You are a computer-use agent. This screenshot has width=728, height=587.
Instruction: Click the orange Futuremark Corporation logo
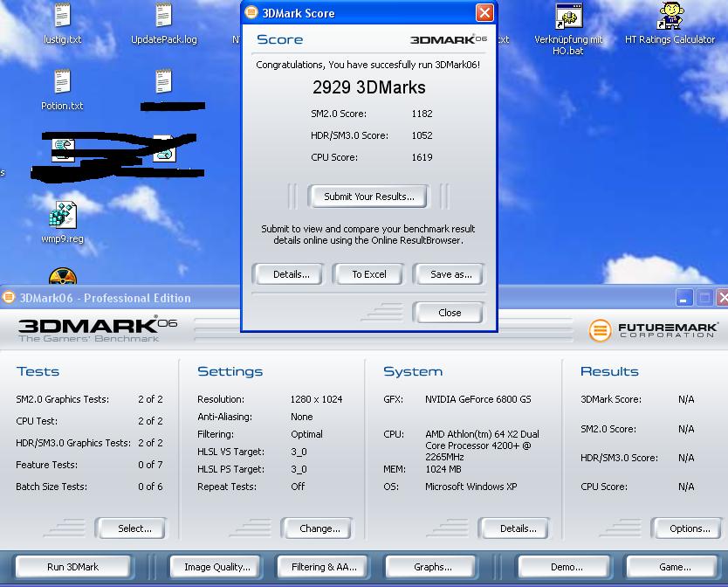(x=600, y=330)
